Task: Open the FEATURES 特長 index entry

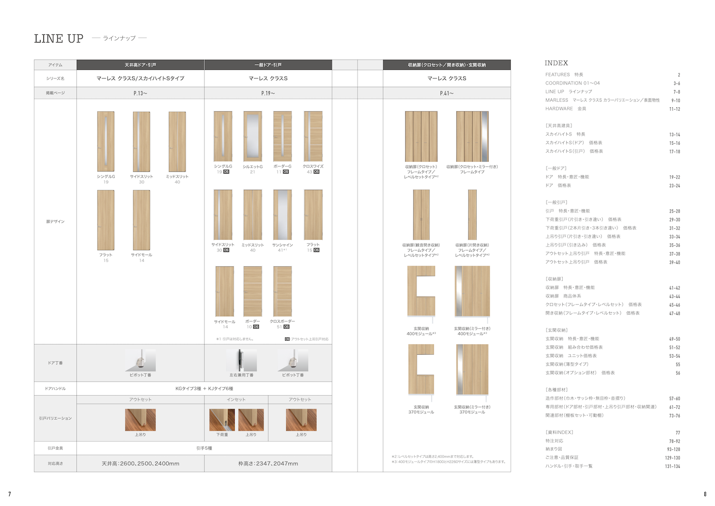Action: click(564, 75)
